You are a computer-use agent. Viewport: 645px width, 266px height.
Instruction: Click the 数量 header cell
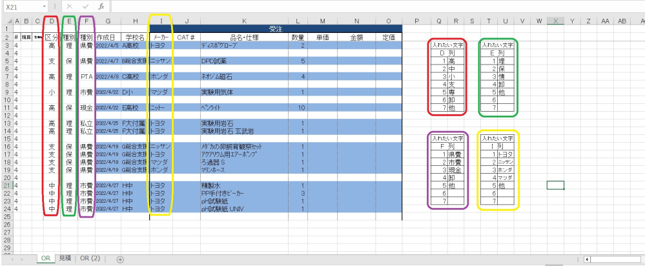(x=298, y=37)
